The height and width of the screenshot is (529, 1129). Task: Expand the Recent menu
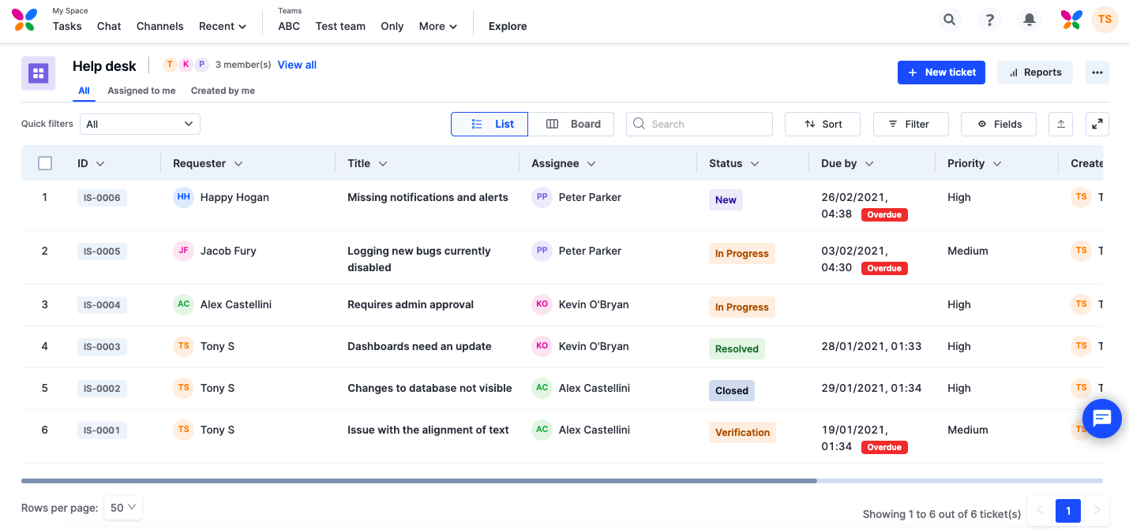(x=223, y=26)
